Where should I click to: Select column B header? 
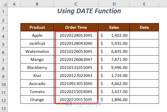[x=37, y=4]
